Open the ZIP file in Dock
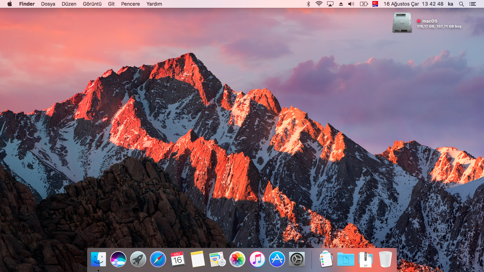The width and height of the screenshot is (484, 272). pos(366,259)
